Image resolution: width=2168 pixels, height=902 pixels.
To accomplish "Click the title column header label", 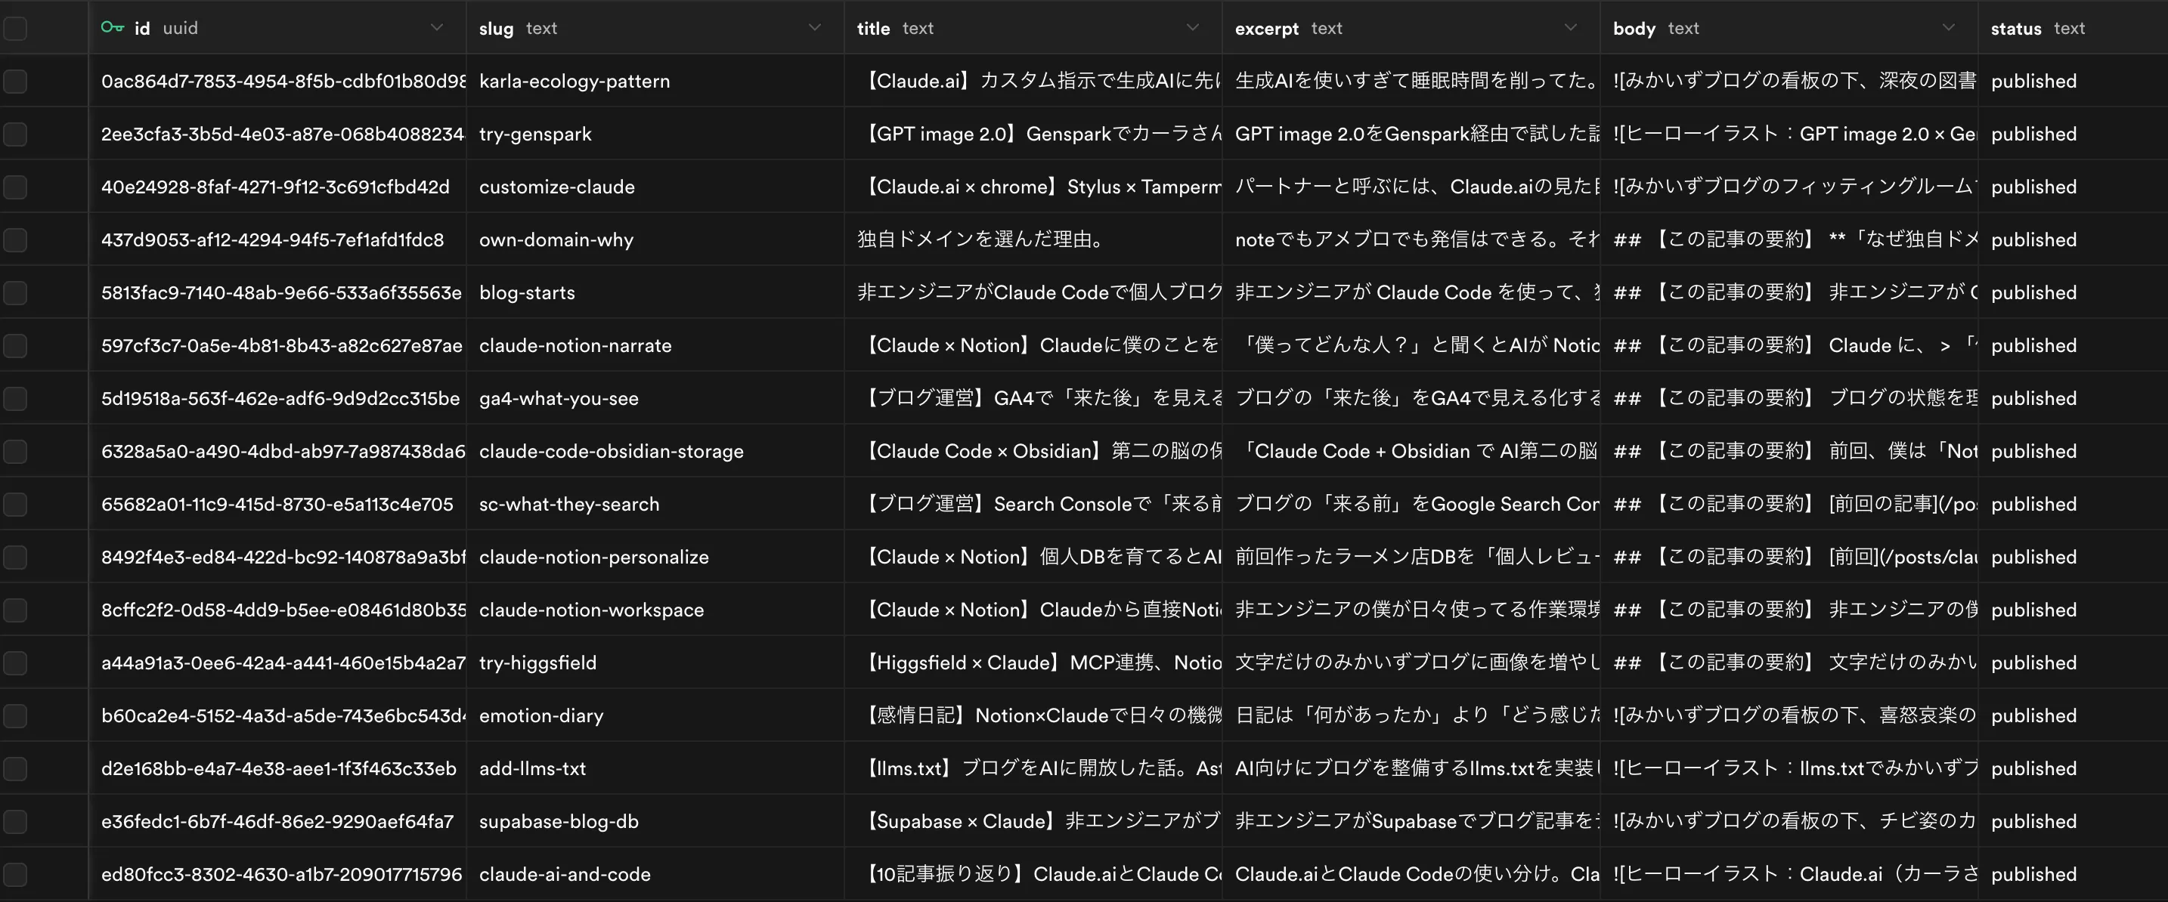I will pos(873,29).
